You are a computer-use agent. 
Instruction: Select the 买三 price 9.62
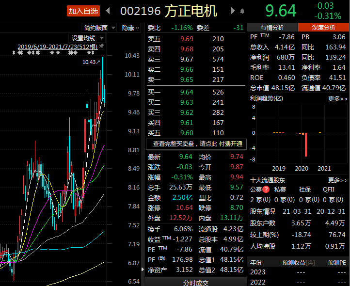click(x=187, y=112)
